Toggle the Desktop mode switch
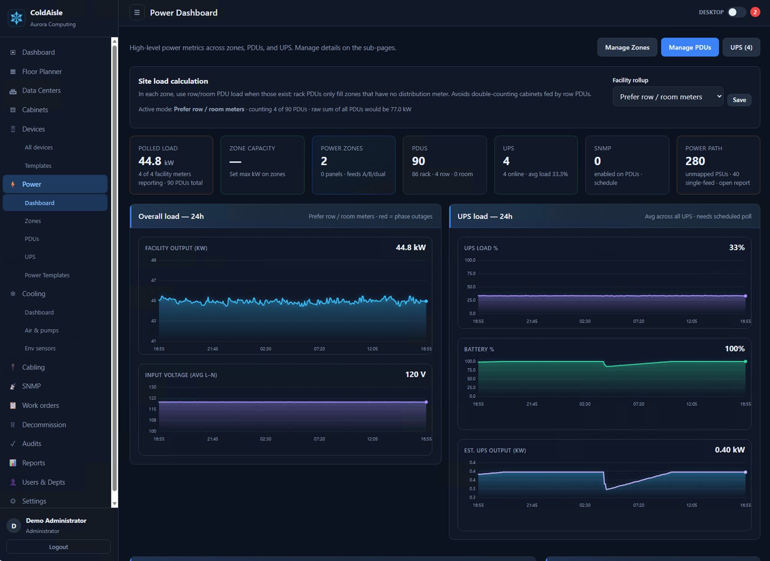This screenshot has height=561, width=770. [x=736, y=12]
